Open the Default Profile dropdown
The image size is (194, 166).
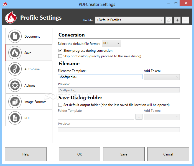click(x=129, y=20)
